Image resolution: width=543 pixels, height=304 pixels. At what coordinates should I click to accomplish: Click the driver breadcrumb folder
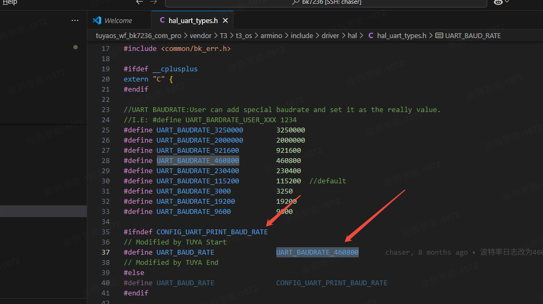(x=330, y=36)
